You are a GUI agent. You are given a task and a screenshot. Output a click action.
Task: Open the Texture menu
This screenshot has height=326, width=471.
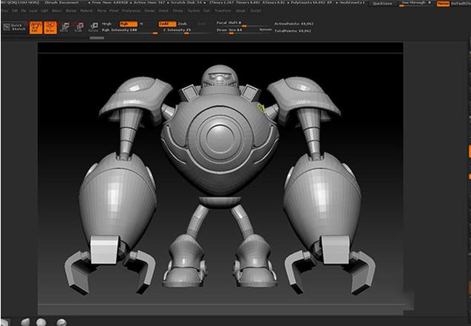tap(194, 10)
